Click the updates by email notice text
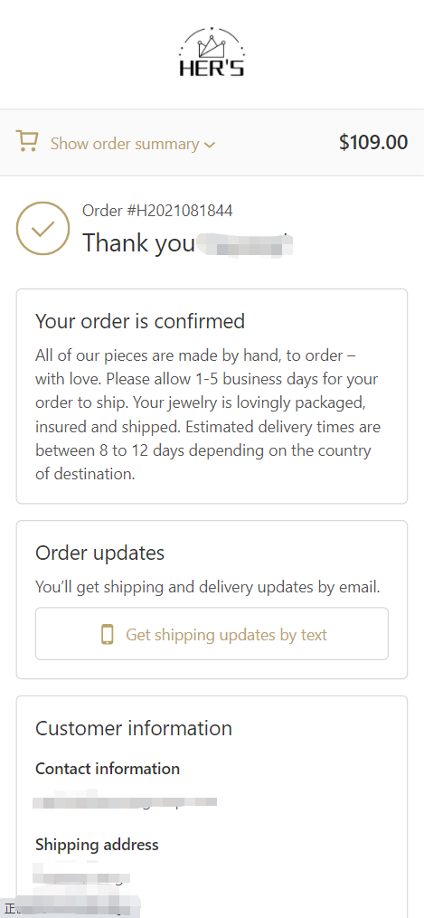Screen dimensions: 424x918 208,587
